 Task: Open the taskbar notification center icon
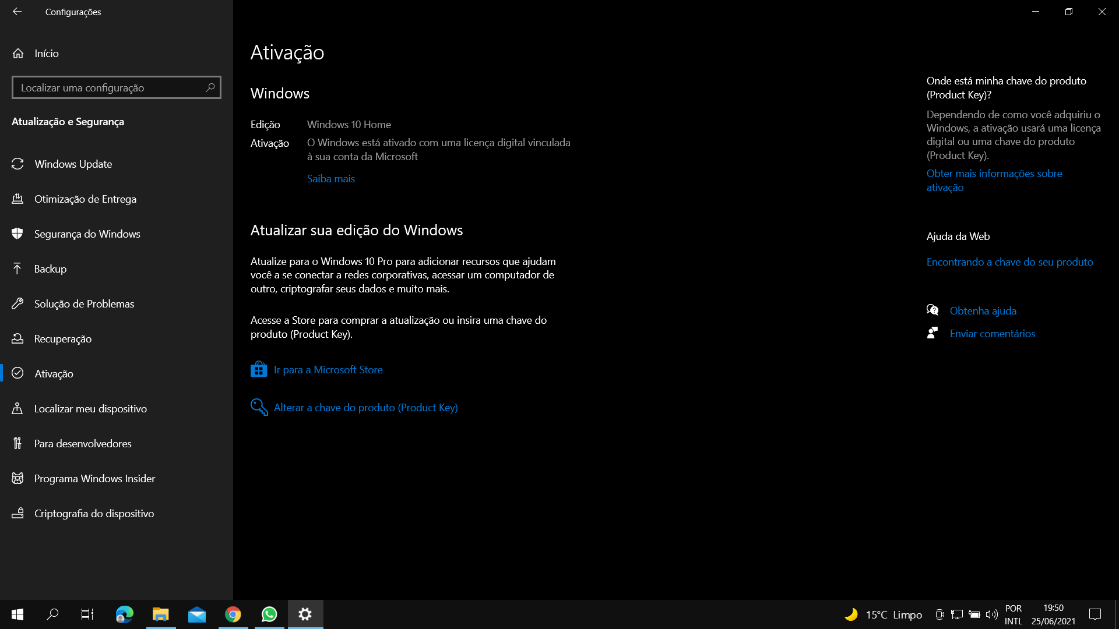[x=1095, y=614]
